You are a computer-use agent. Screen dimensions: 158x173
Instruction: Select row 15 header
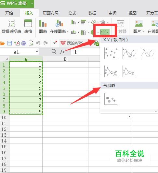click(x=5, y=147)
